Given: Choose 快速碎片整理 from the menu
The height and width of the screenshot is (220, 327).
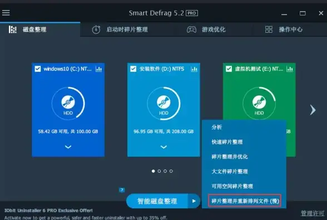Looking at the screenshot, I should click(244, 142).
